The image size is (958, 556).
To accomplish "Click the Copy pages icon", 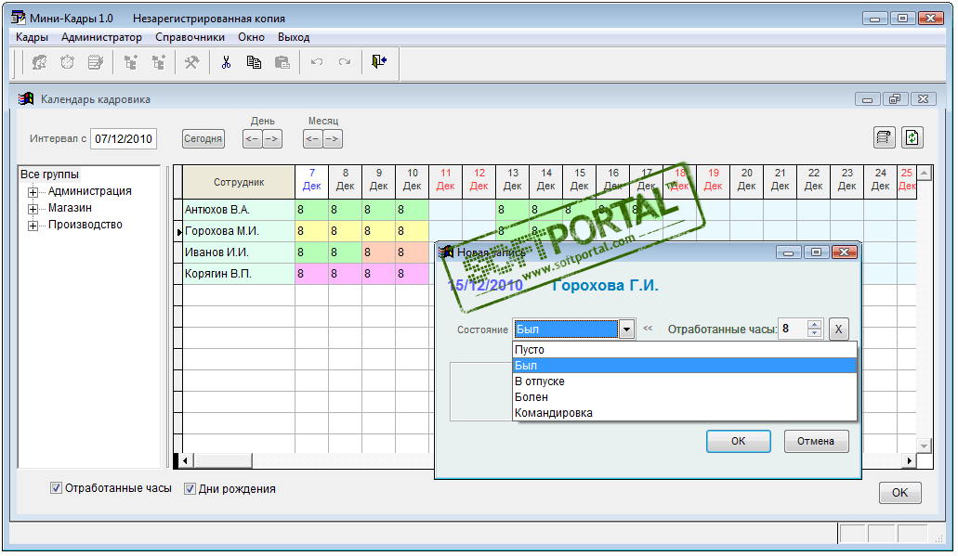I will [254, 62].
